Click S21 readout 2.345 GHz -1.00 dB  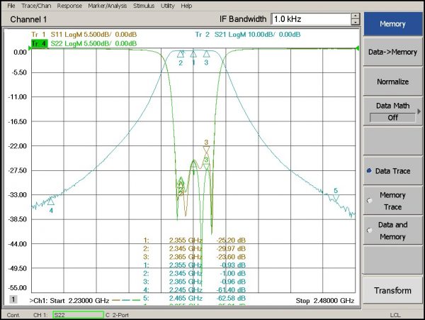[194, 273]
